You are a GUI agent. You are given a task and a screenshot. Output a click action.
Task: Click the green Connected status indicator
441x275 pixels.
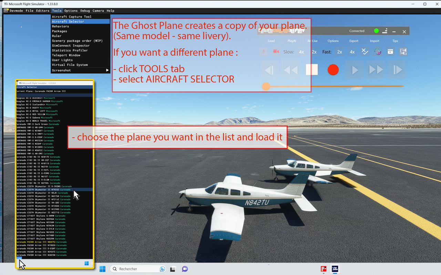[x=376, y=31]
